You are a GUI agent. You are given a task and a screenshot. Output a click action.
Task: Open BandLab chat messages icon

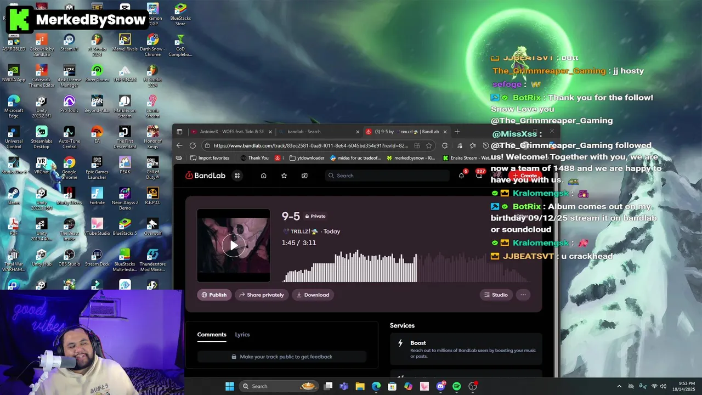click(x=479, y=176)
